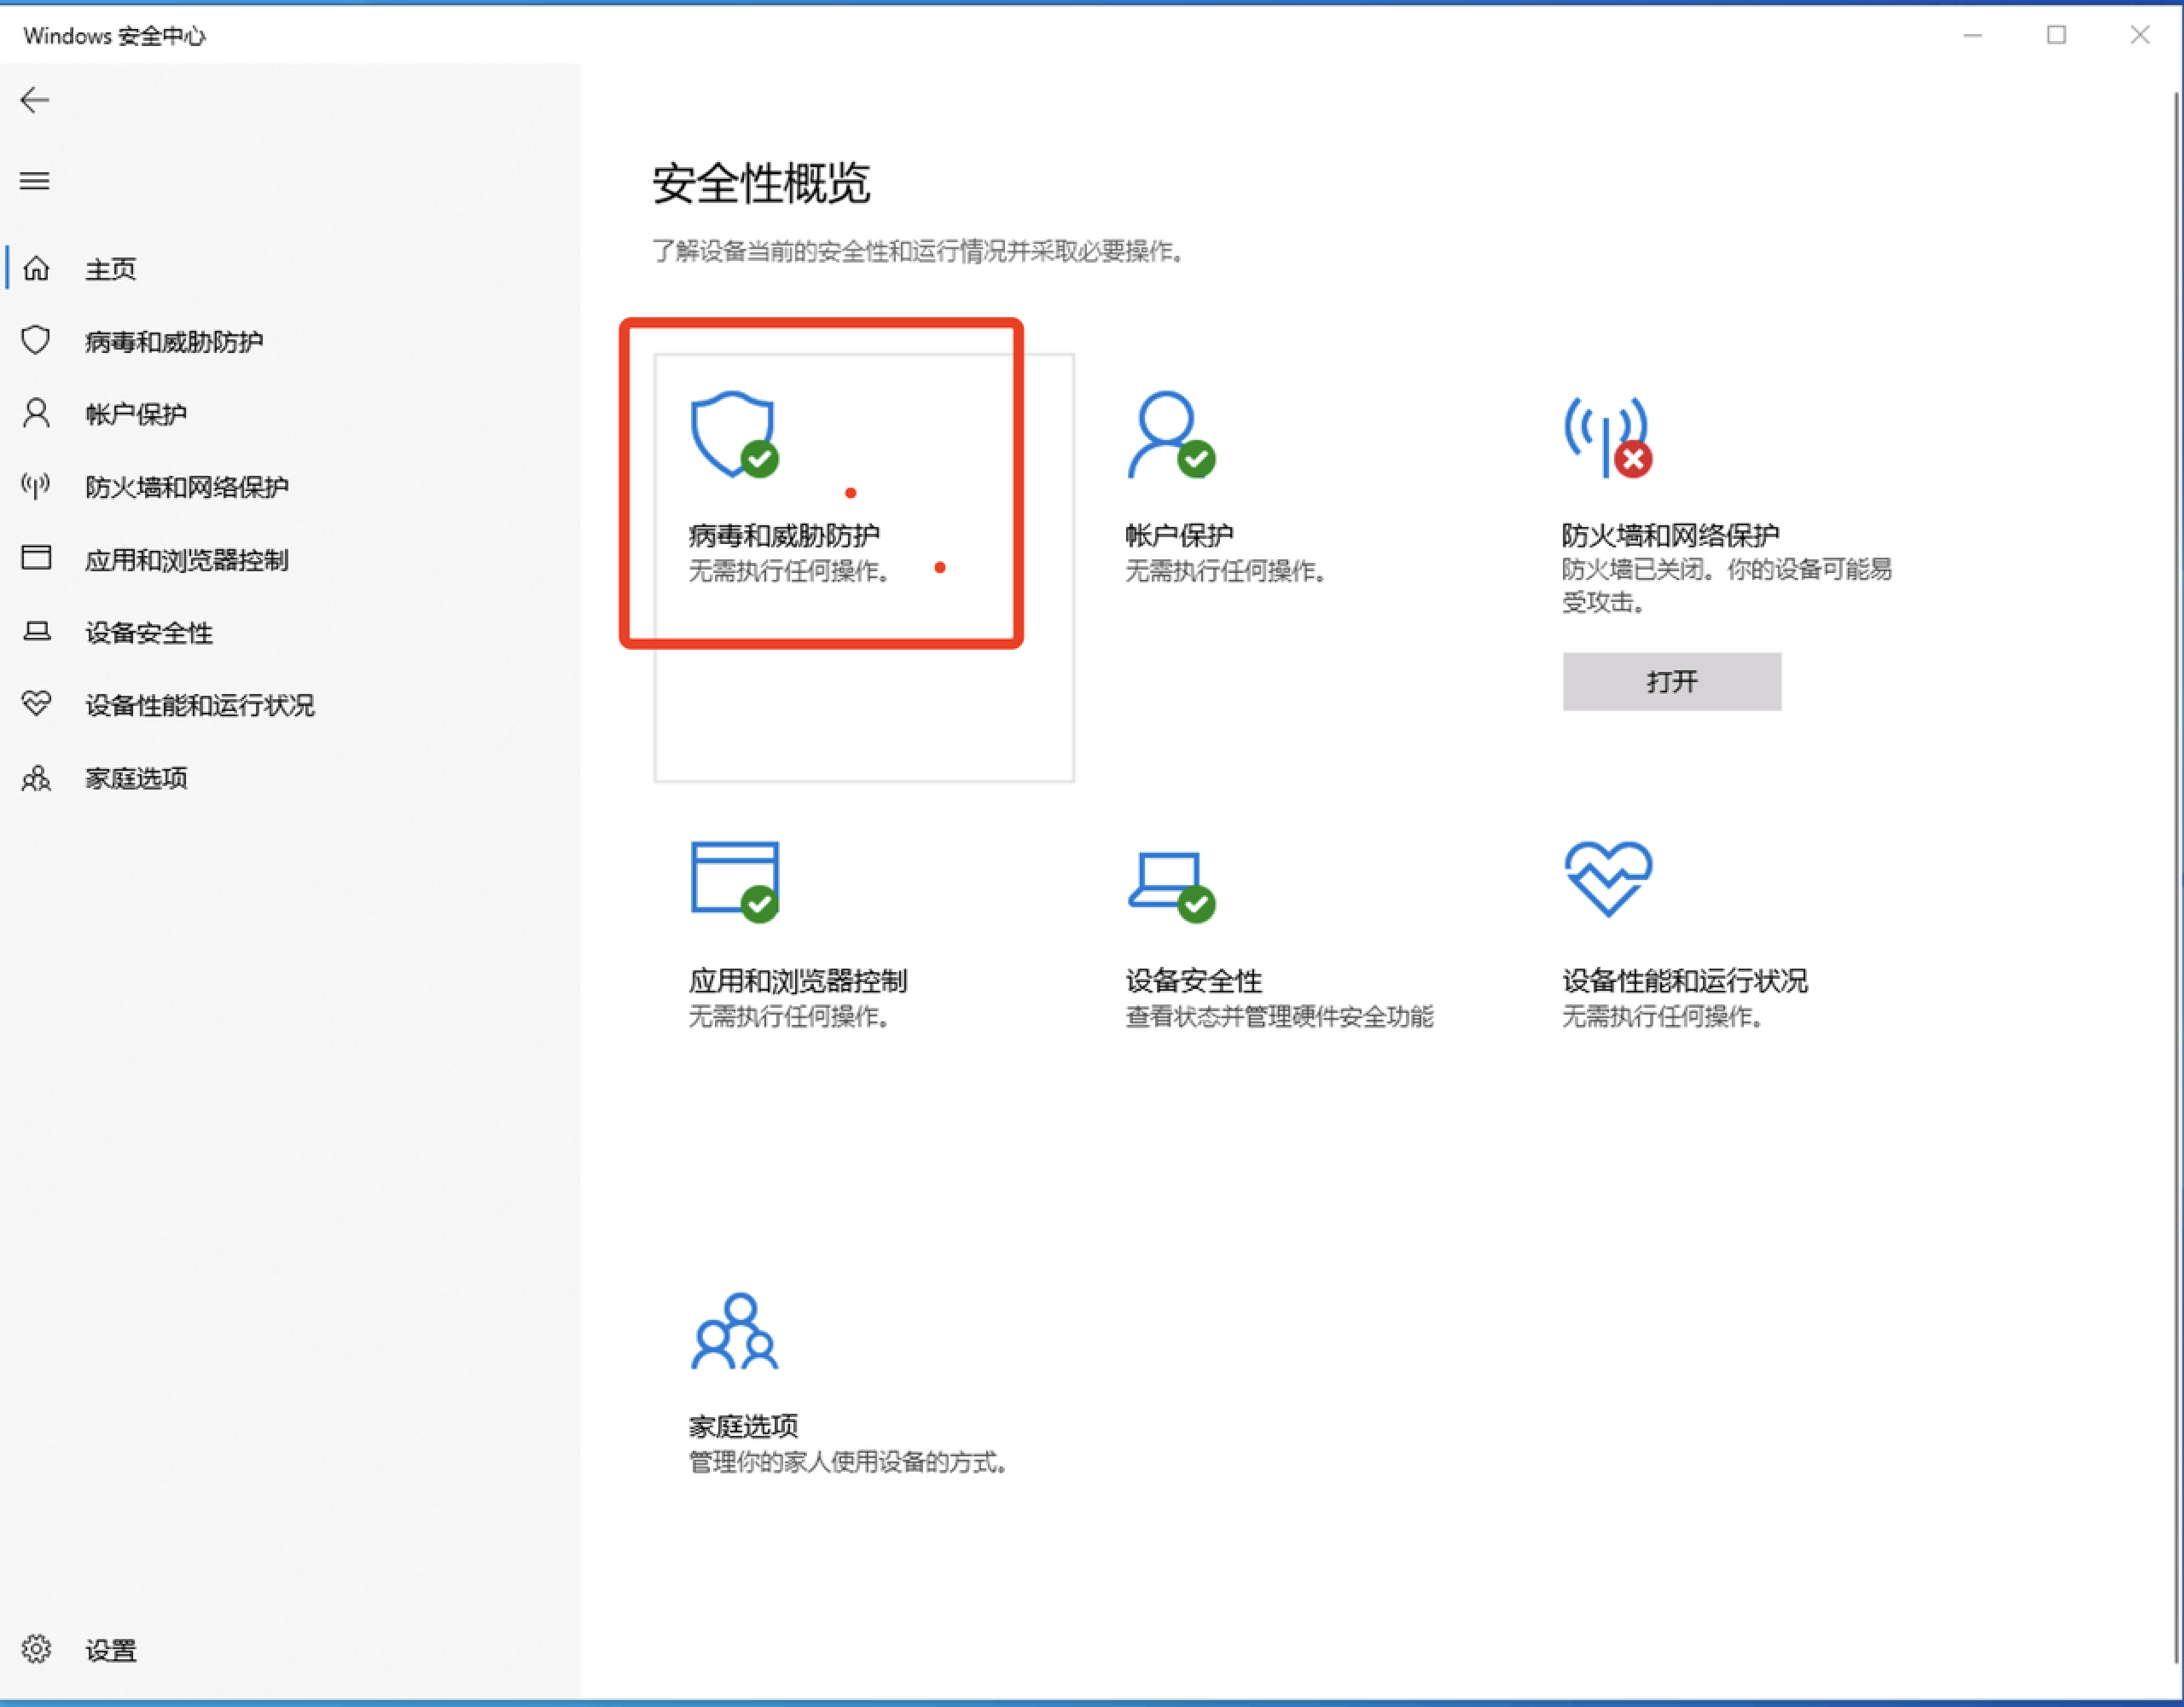The height and width of the screenshot is (1707, 2184).
Task: Open 设备安全性 sidebar item
Action: pos(290,633)
